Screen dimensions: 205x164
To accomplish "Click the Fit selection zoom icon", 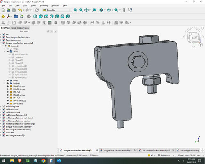I will pyautogui.click(x=81, y=10).
